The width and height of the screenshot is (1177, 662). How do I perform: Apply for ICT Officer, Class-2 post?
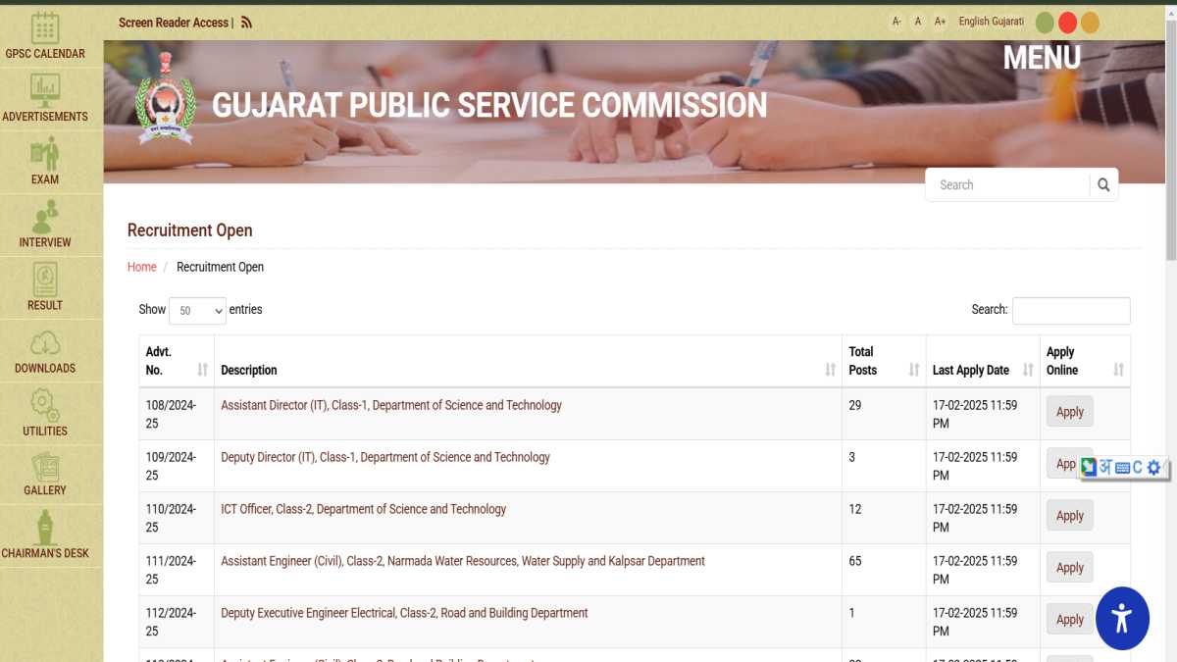[1070, 516]
